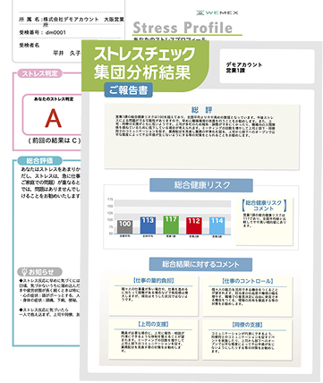Select the gray bar labeled 100
The image size is (323, 383).
pyautogui.click(x=124, y=227)
